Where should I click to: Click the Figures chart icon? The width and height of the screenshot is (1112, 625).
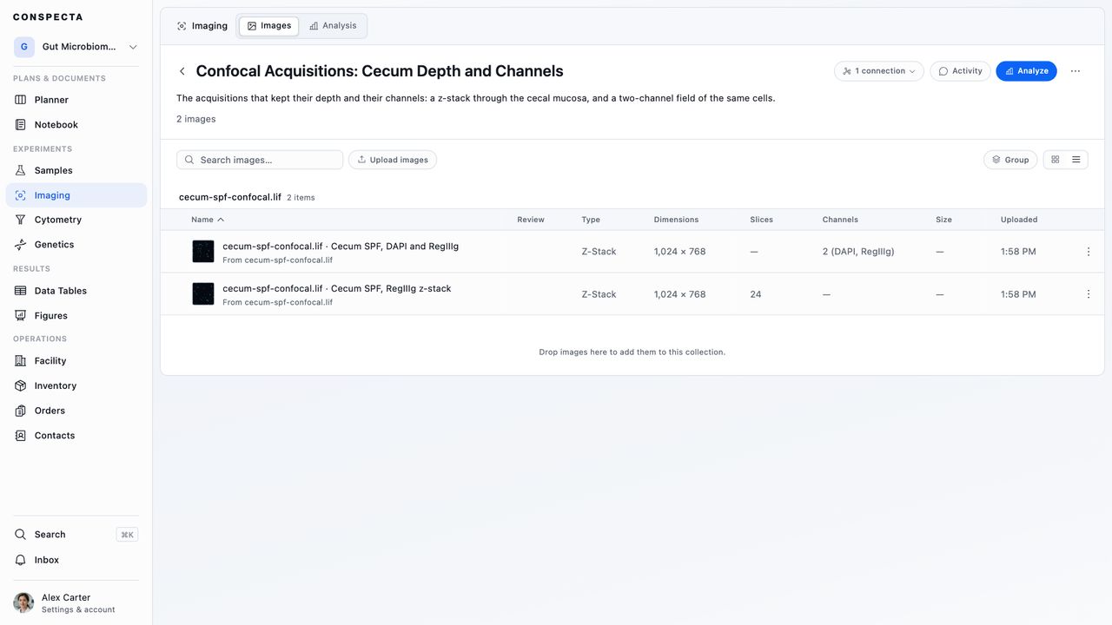(x=21, y=316)
